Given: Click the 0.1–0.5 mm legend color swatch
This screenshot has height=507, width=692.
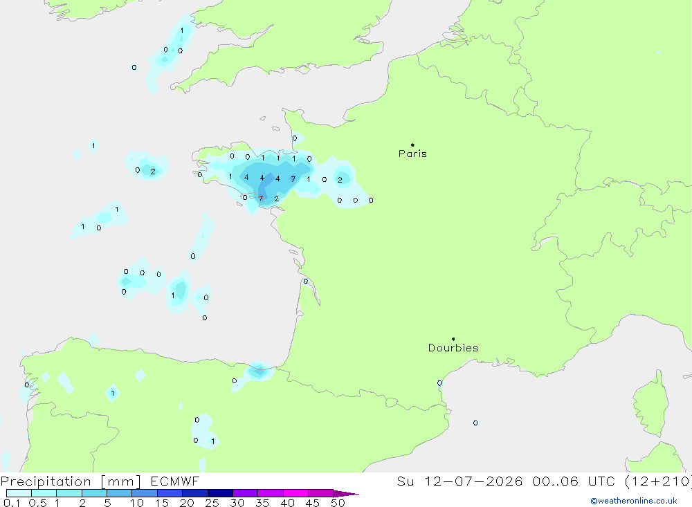Looking at the screenshot, I should pos(19,493).
